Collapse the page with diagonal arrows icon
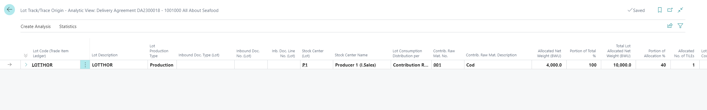707x110 pixels. point(680,10)
